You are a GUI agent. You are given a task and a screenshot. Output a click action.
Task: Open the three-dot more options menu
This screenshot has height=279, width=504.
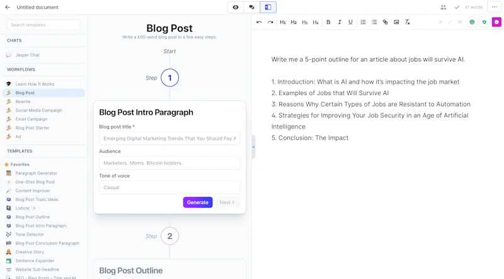pos(495,7)
